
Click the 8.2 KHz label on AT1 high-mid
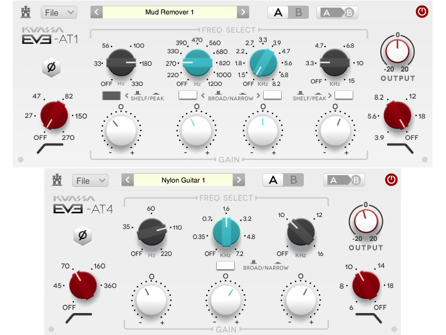(x=276, y=84)
